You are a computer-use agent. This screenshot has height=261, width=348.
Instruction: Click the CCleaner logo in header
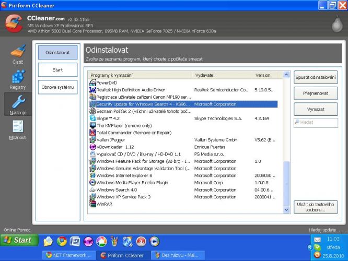tap(14, 23)
